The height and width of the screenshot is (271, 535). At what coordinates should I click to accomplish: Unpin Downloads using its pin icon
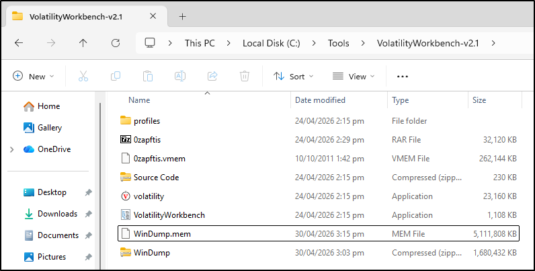coord(88,214)
